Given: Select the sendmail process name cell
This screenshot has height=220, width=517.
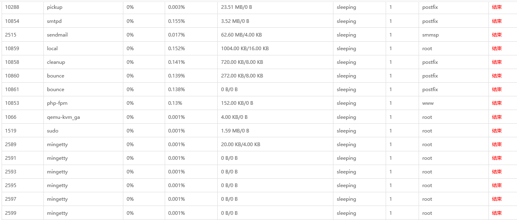Looking at the screenshot, I should [57, 35].
